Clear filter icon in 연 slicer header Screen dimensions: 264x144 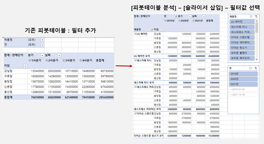pos(256,68)
